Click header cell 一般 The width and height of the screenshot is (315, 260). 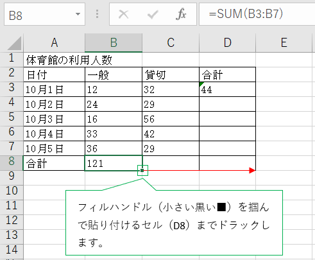pos(114,74)
